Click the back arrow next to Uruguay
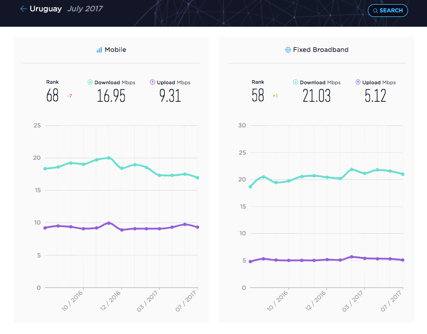The image size is (427, 334). coord(24,9)
